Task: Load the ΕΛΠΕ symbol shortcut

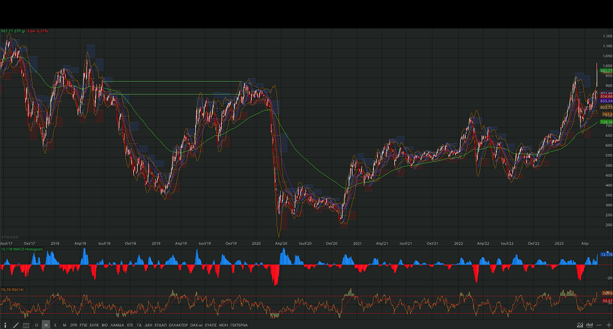Action: [x=94, y=325]
